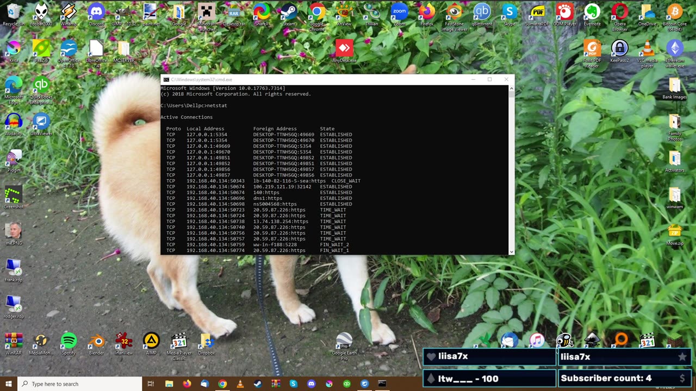Select the PeaZip desktop icon
The width and height of the screenshot is (696, 391).
point(41,52)
